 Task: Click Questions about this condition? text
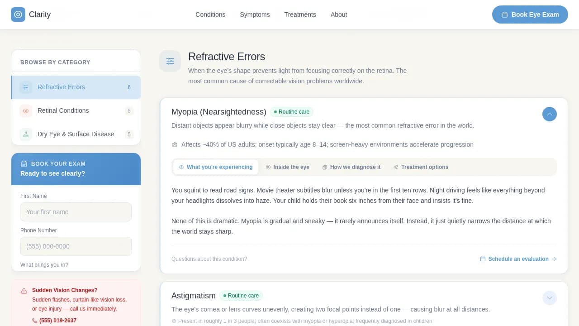click(209, 259)
